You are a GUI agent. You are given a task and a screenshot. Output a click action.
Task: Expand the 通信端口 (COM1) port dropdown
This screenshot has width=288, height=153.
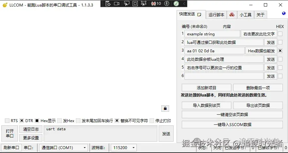64,147
